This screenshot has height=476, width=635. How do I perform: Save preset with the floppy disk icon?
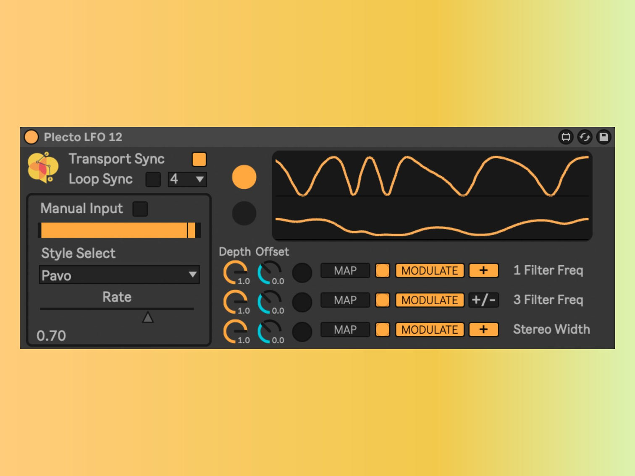click(604, 137)
